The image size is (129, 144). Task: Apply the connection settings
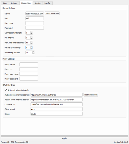coord(64,138)
